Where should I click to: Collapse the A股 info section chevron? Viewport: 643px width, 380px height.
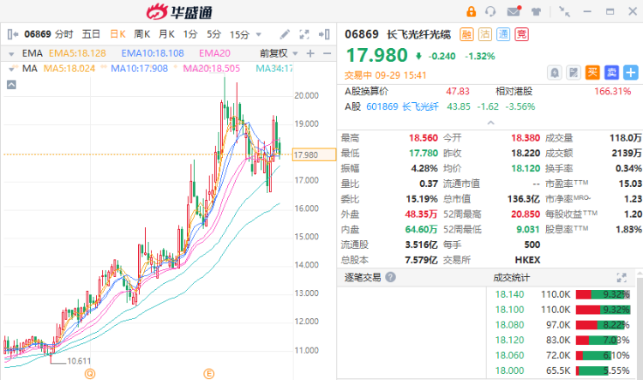[x=490, y=123]
